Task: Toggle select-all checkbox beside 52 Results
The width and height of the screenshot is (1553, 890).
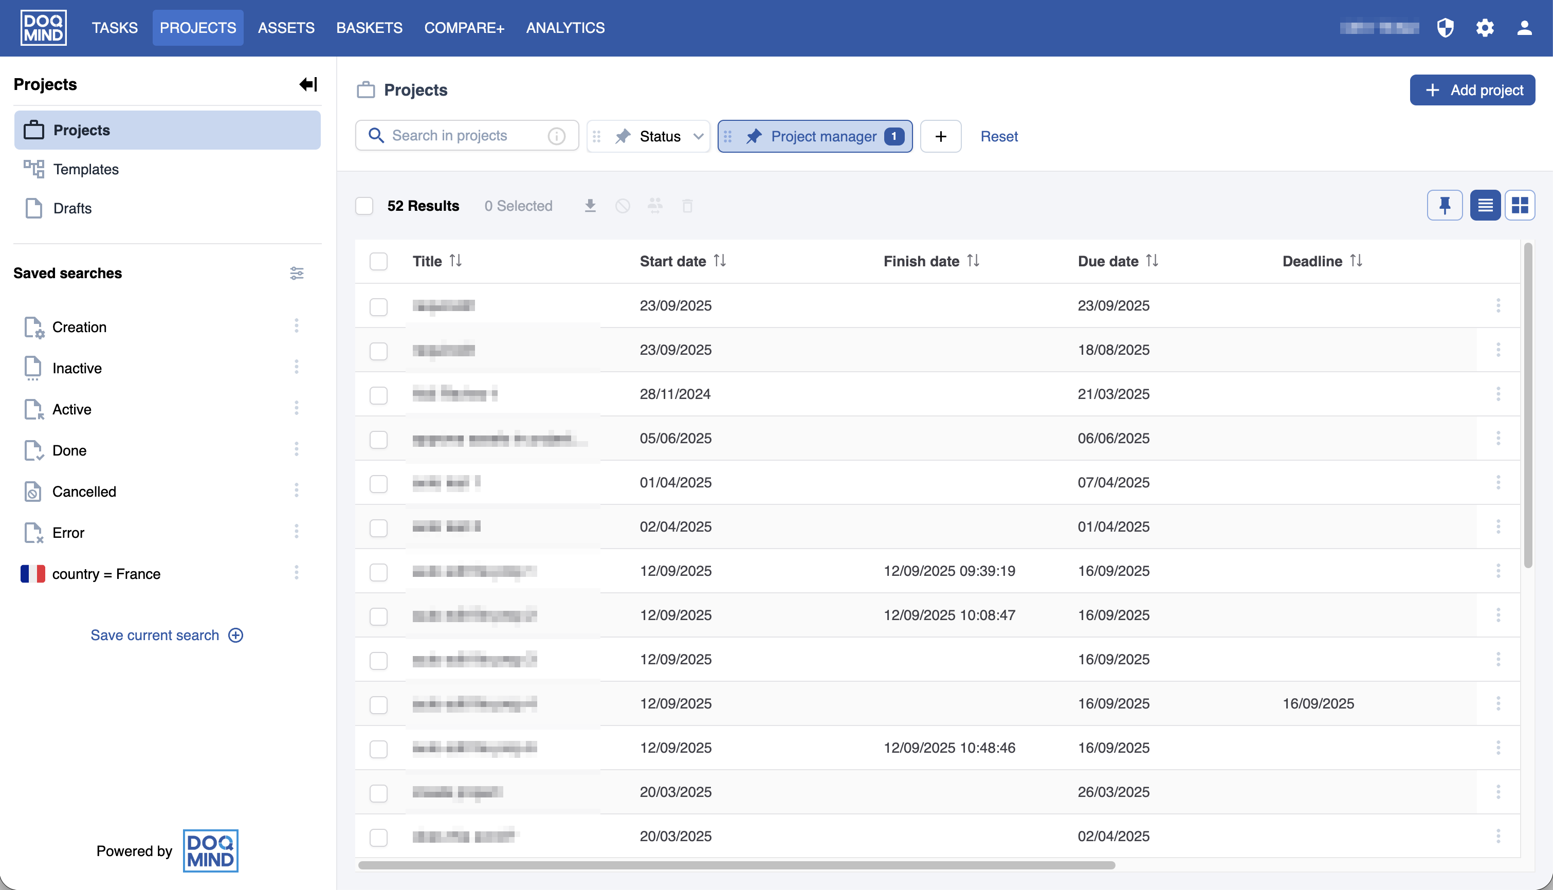Action: tap(364, 206)
